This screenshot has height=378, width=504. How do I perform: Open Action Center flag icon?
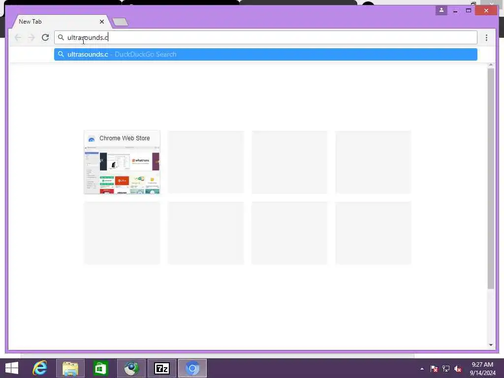434,369
